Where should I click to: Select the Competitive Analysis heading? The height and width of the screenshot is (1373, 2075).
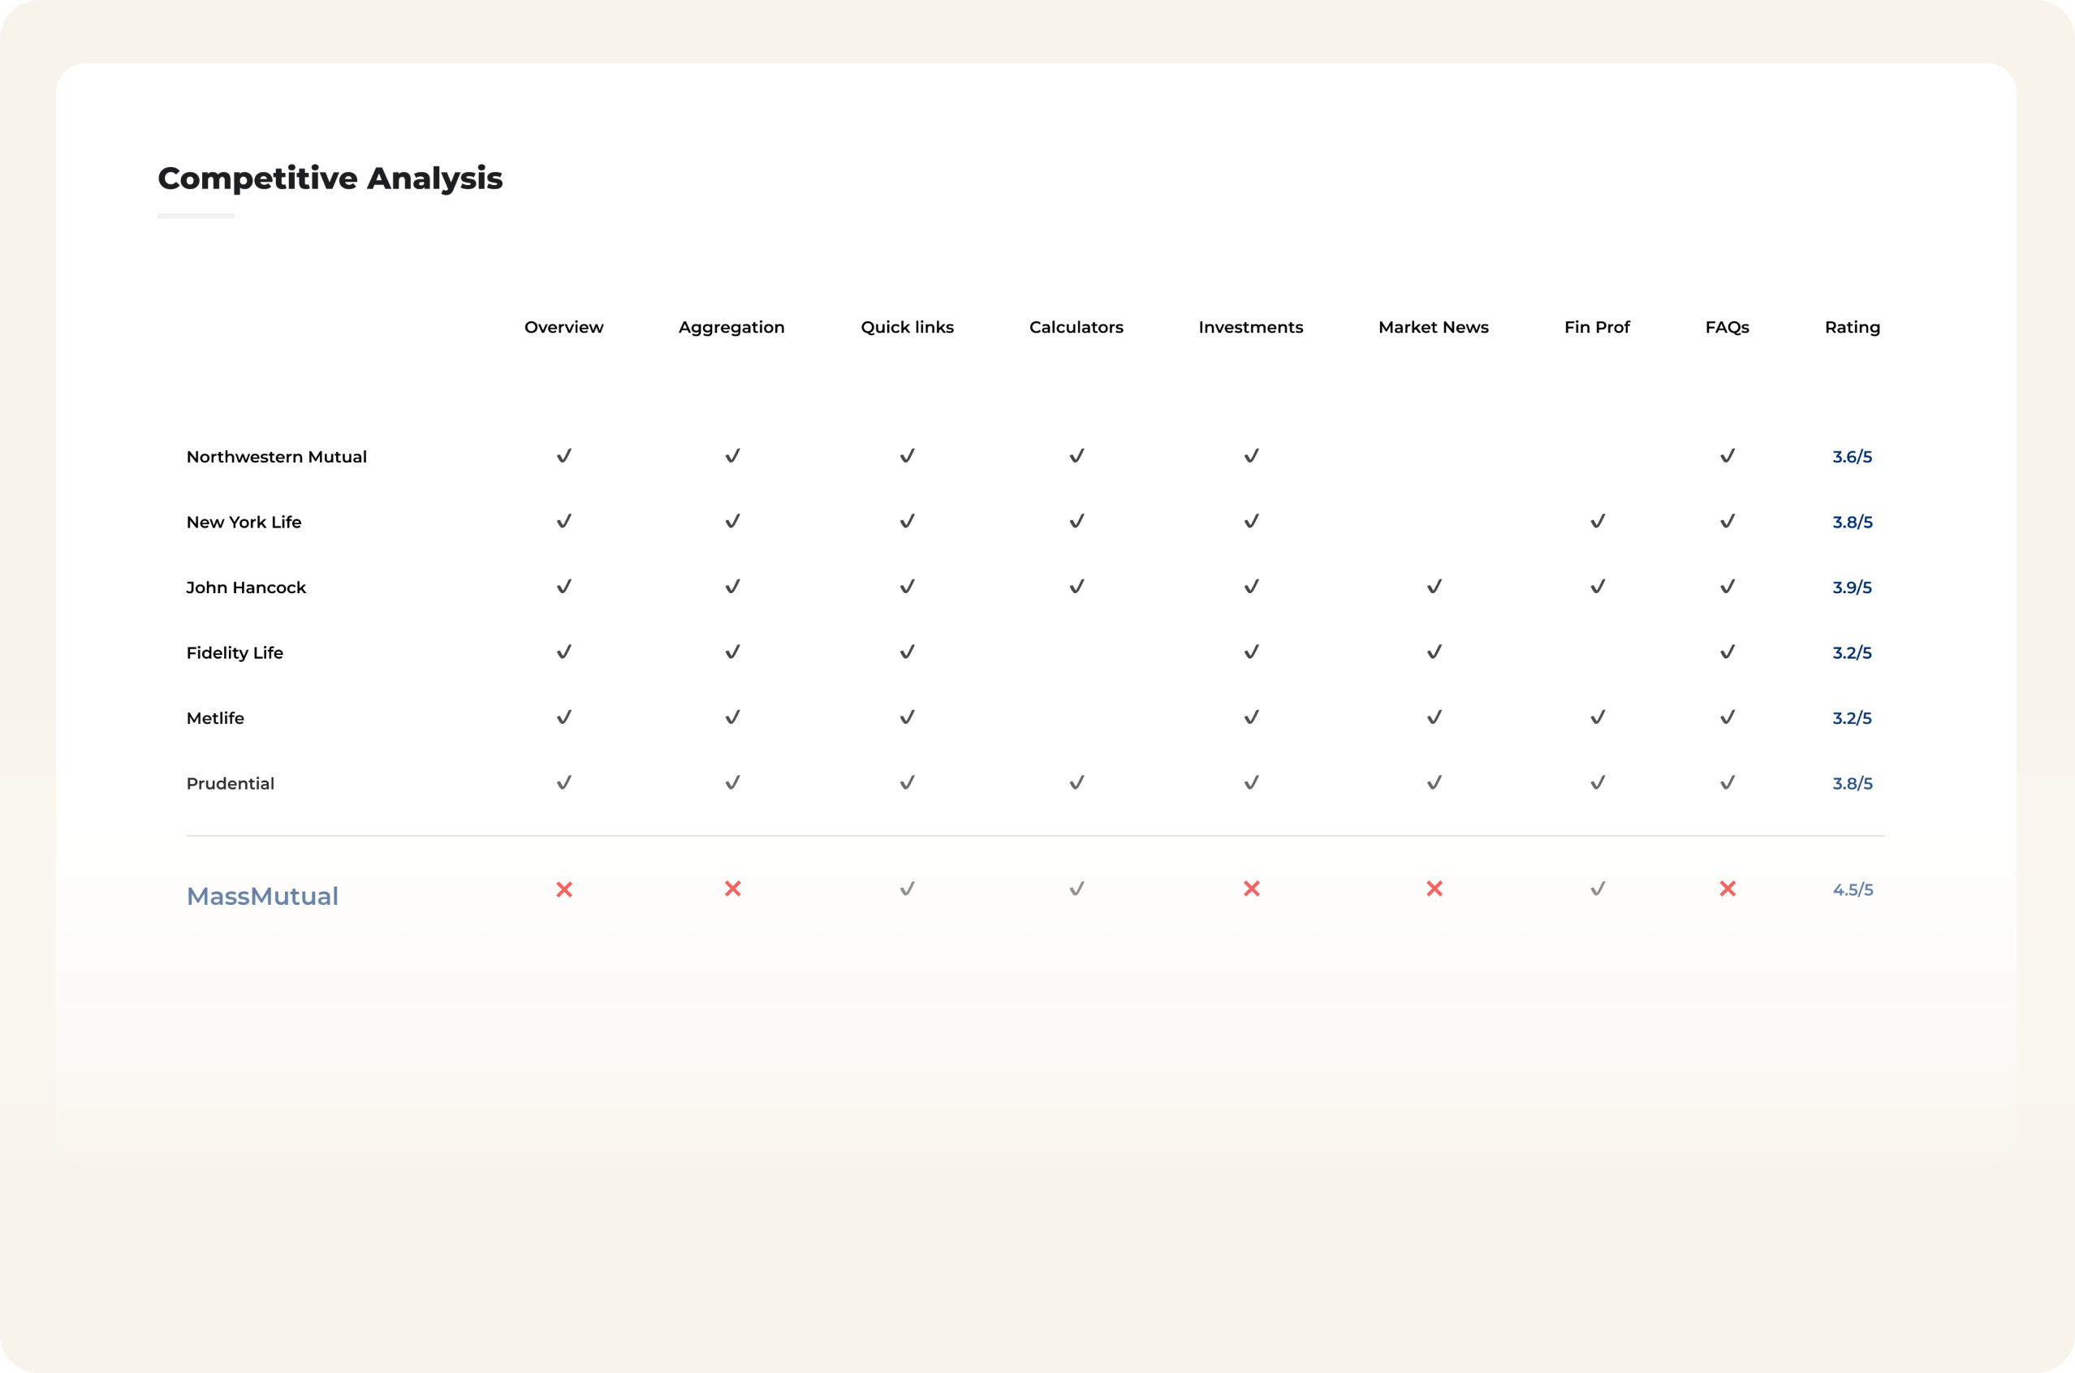[330, 179]
